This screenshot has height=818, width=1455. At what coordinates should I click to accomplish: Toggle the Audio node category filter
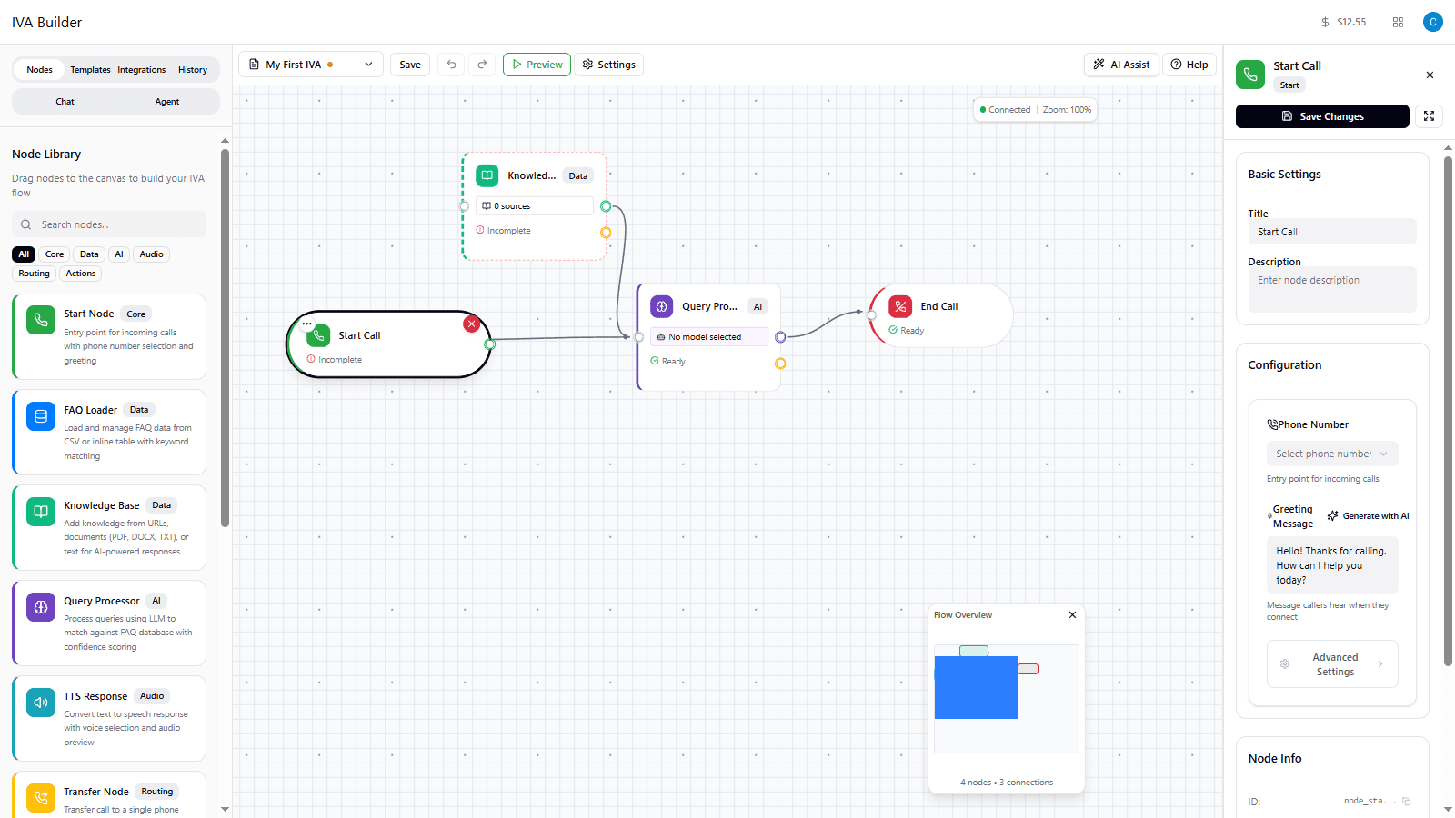151,254
